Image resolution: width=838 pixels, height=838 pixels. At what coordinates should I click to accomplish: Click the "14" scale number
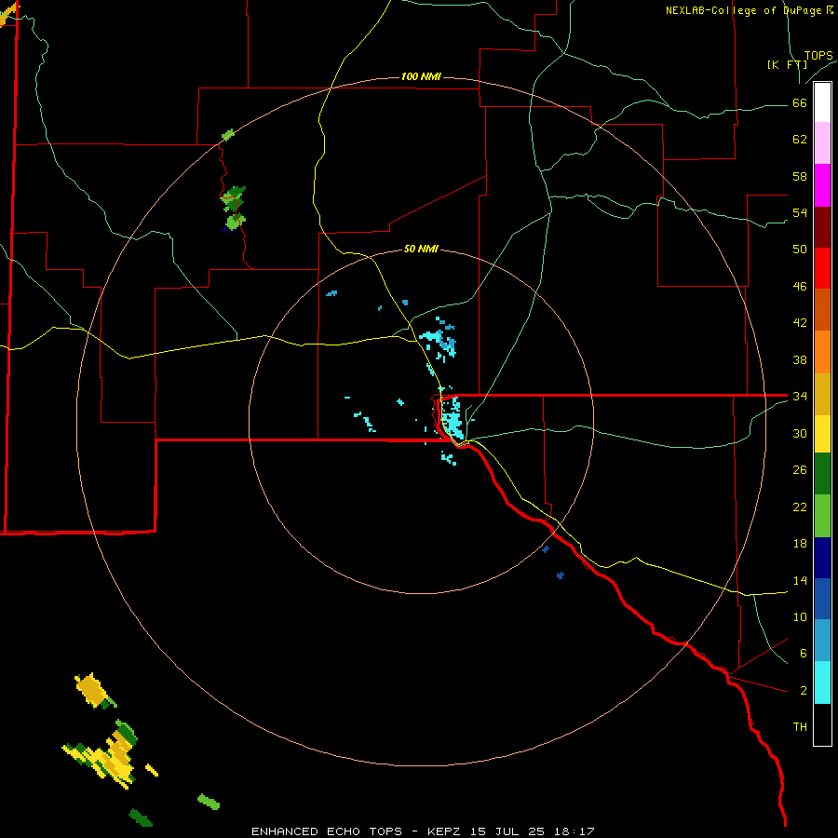800,580
